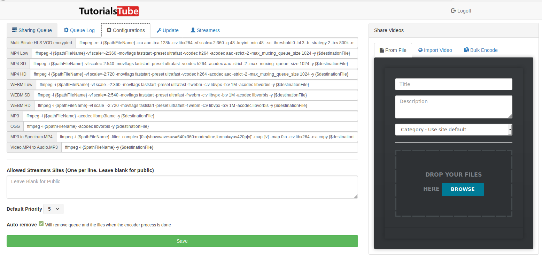542x256 pixels.
Task: Click the Logoff exit icon
Action: pos(452,11)
